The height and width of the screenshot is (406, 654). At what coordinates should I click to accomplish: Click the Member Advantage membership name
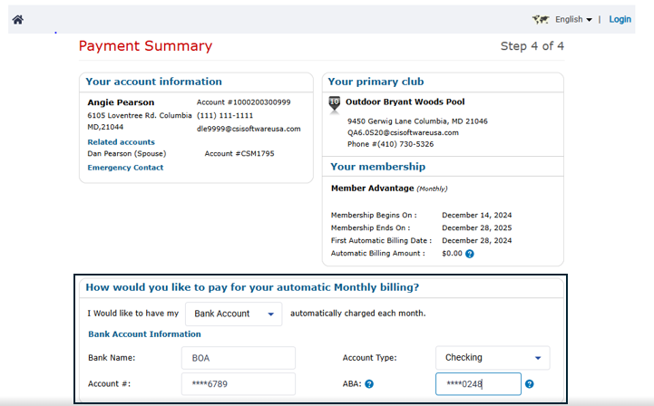click(373, 188)
